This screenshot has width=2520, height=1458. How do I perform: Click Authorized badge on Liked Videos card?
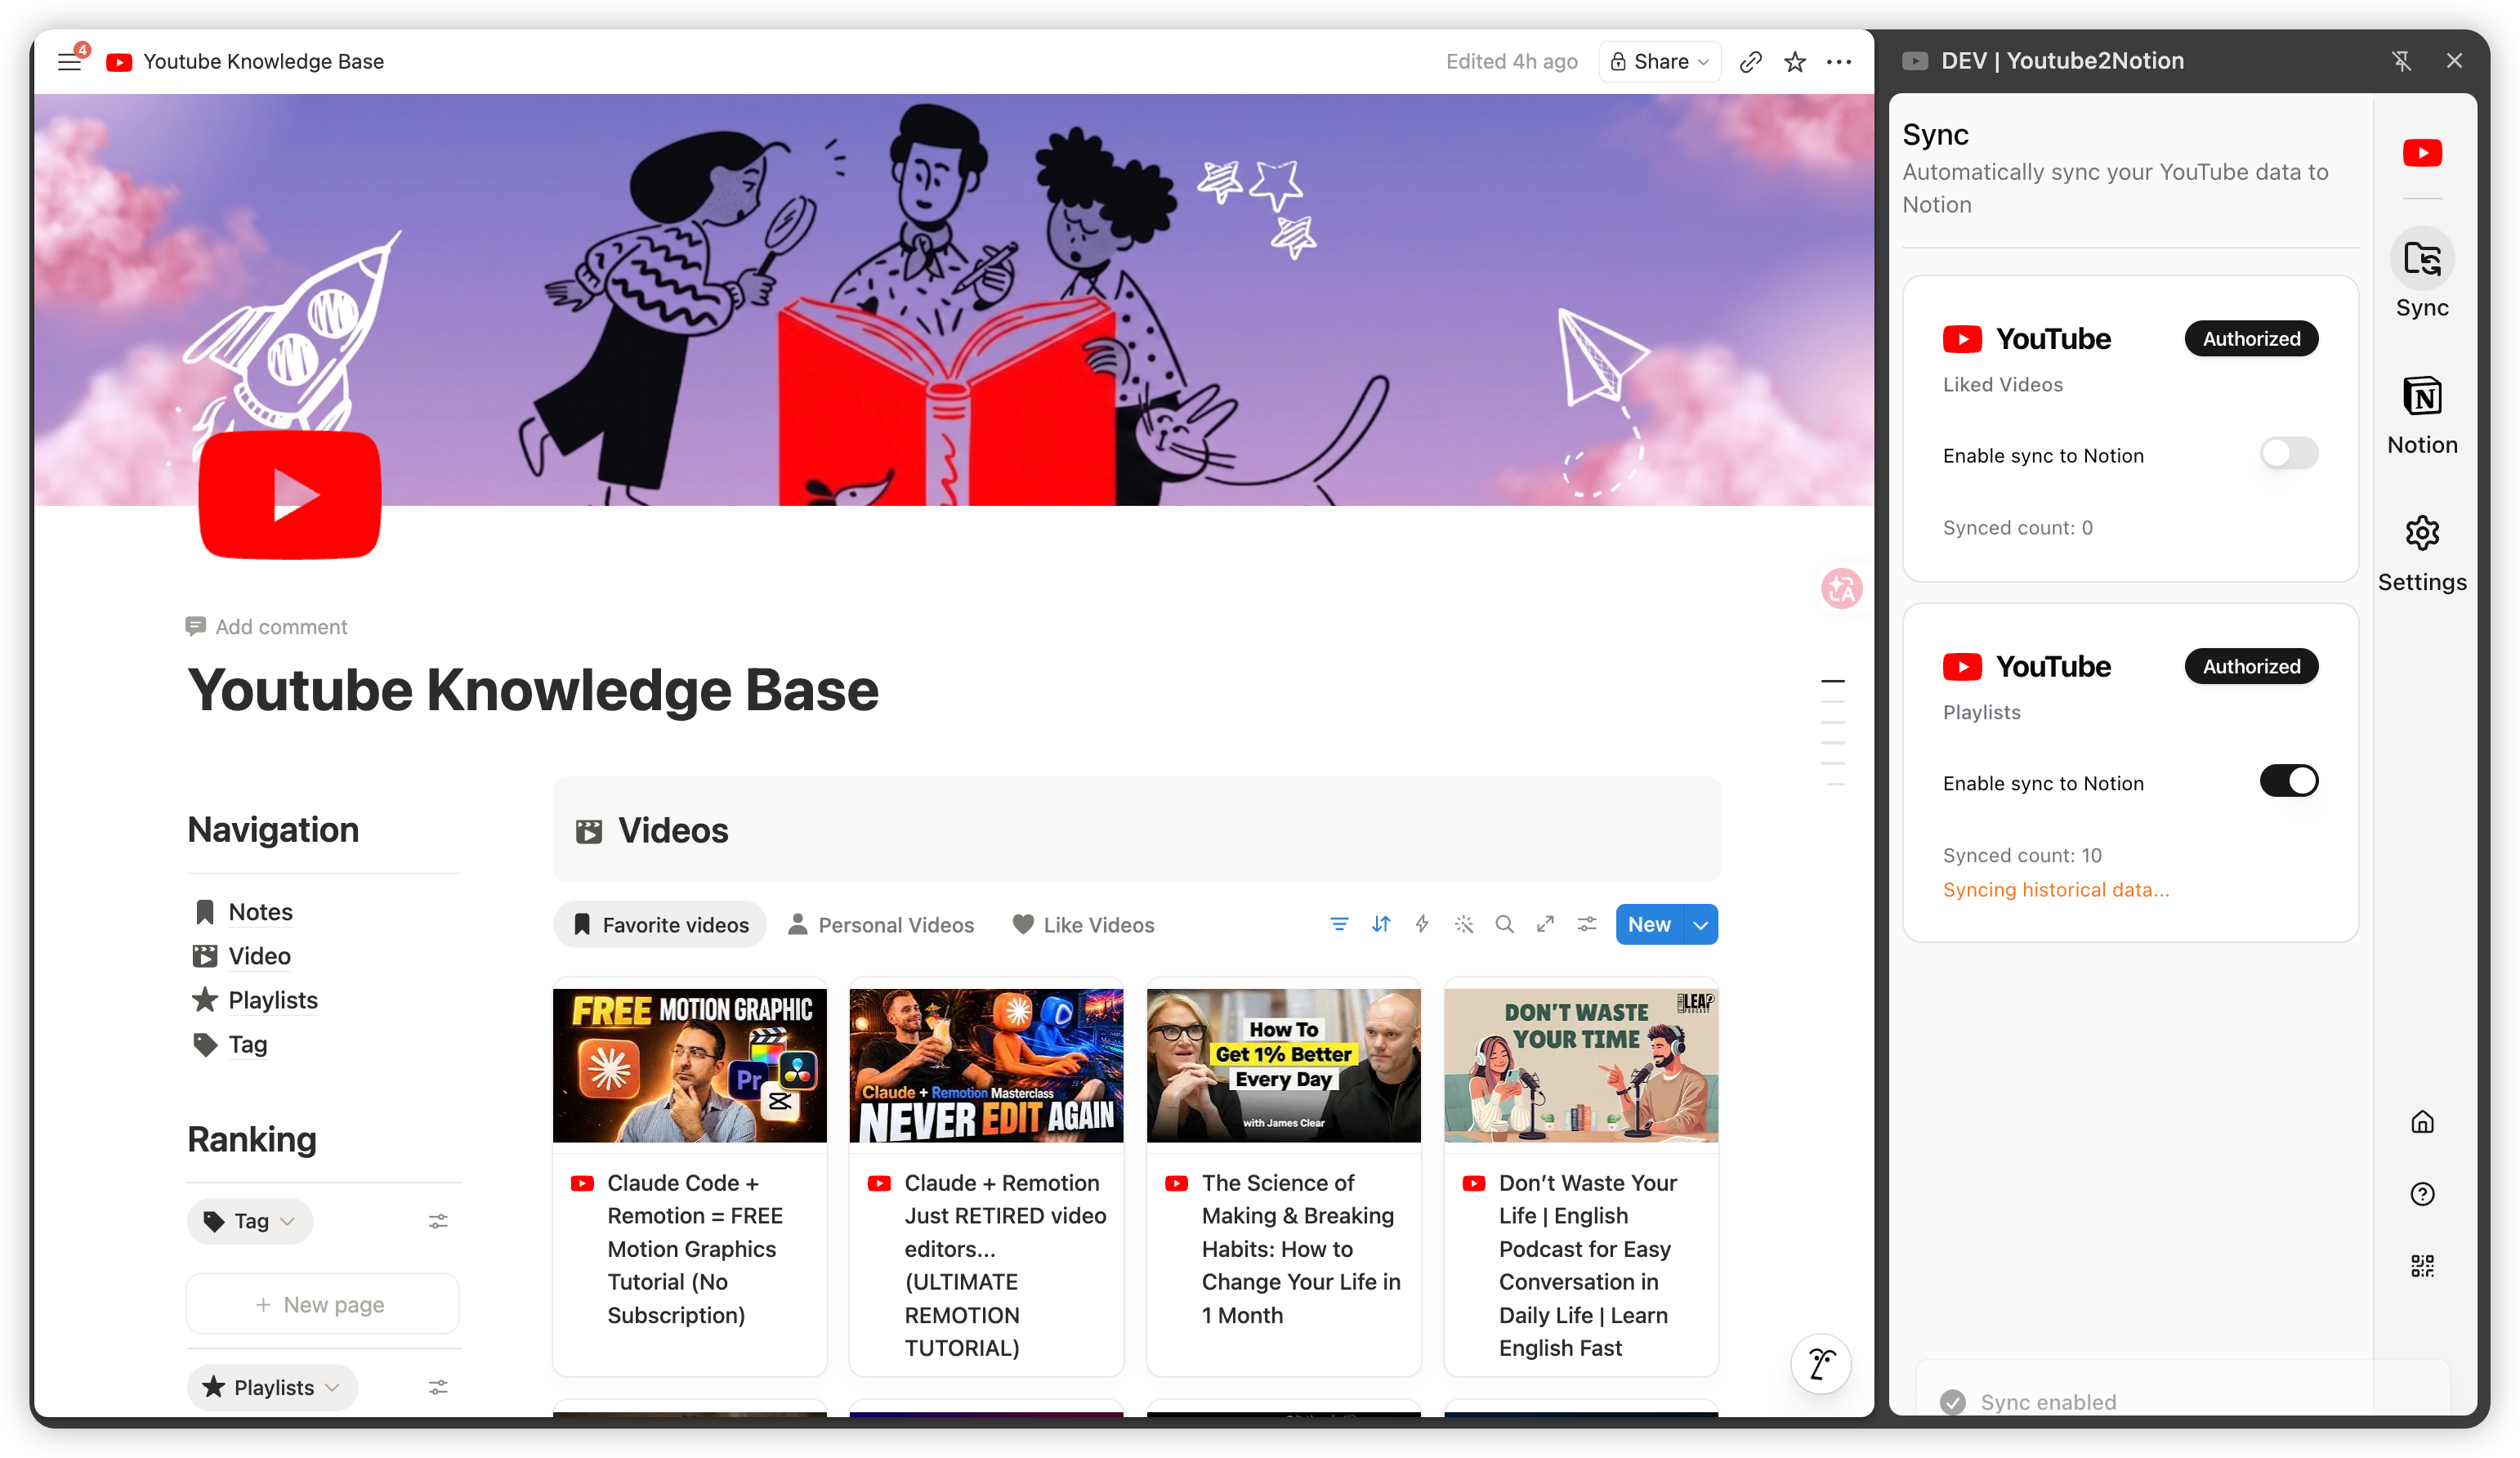(x=2251, y=339)
